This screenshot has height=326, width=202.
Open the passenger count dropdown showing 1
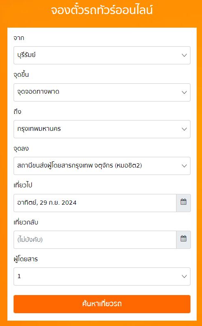[x=102, y=276]
